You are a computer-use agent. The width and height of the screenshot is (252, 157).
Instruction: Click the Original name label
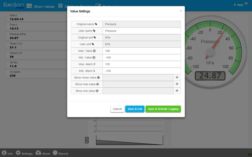pyautogui.click(x=85, y=24)
